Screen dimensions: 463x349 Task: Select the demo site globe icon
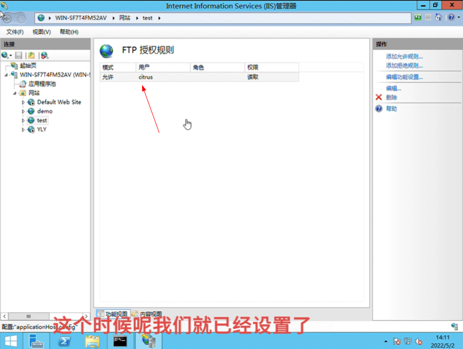tap(31, 111)
